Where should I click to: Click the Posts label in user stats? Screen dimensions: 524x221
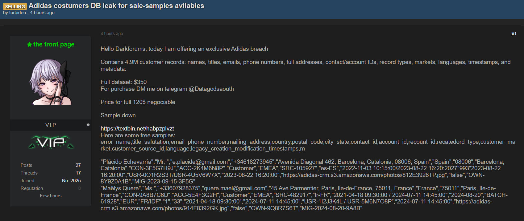26,165
